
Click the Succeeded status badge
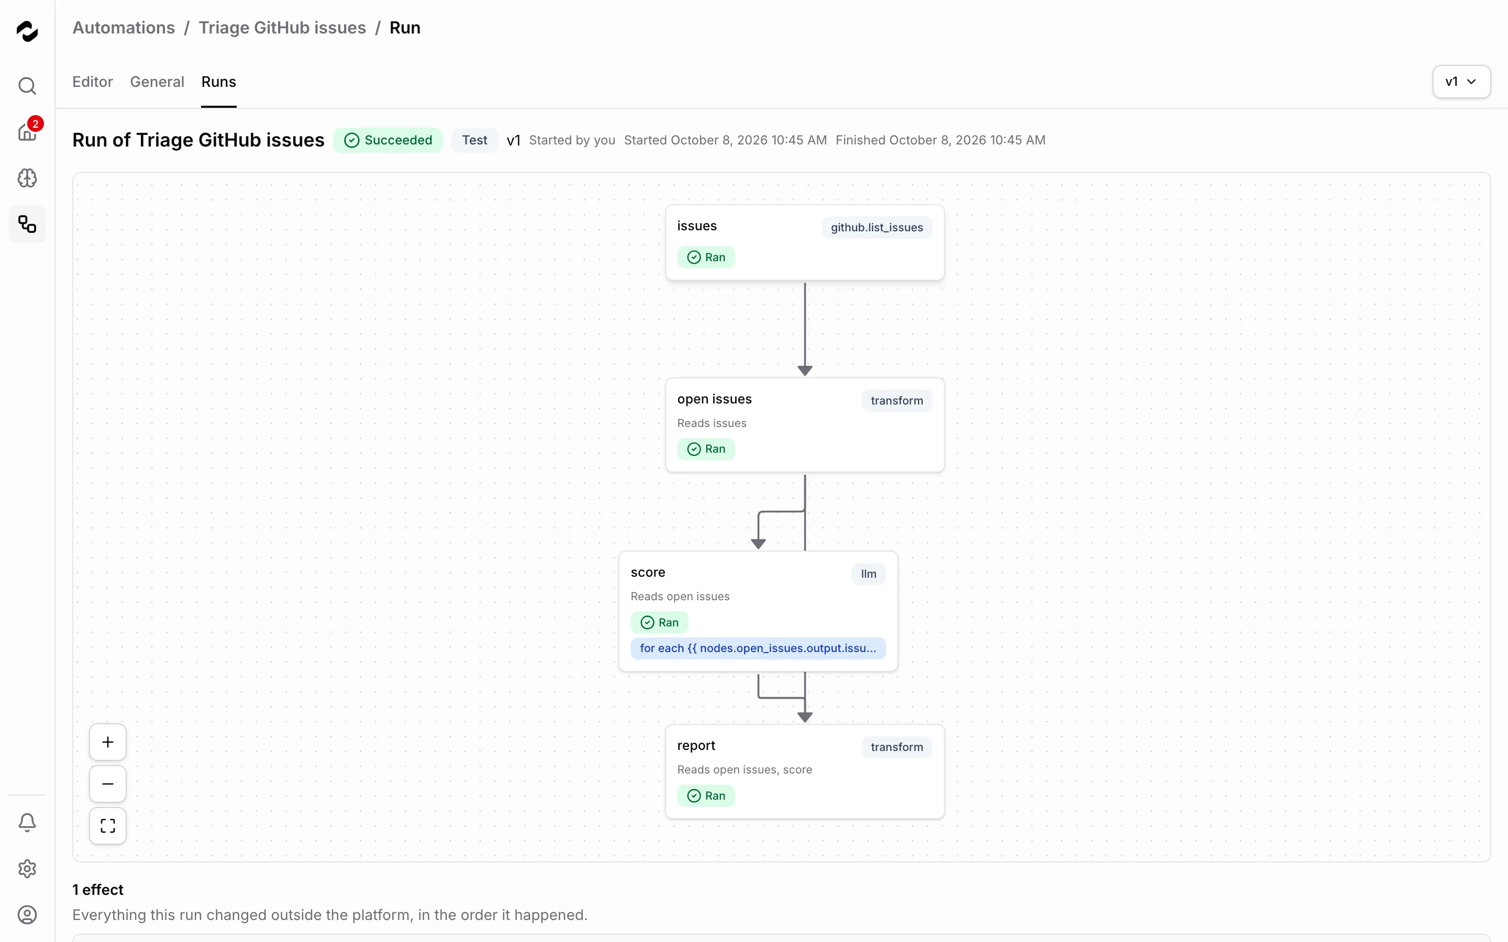[x=387, y=140]
